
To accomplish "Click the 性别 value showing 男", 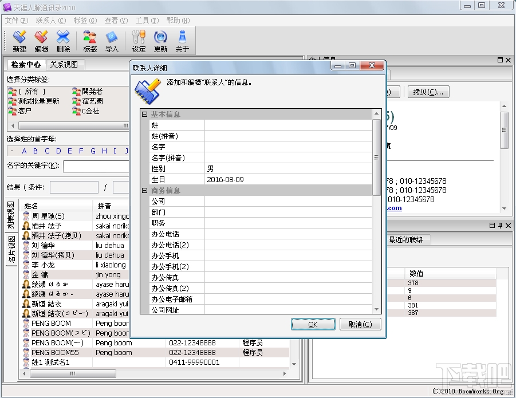I will [x=288, y=169].
